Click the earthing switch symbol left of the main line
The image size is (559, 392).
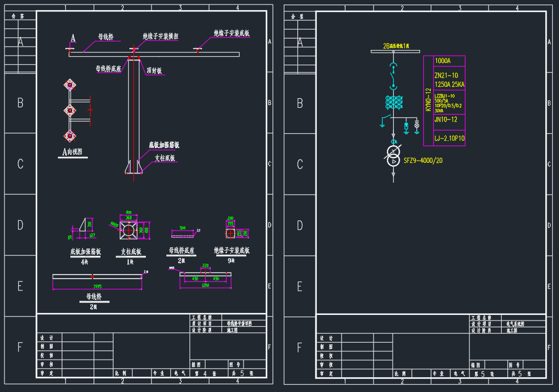(385, 120)
